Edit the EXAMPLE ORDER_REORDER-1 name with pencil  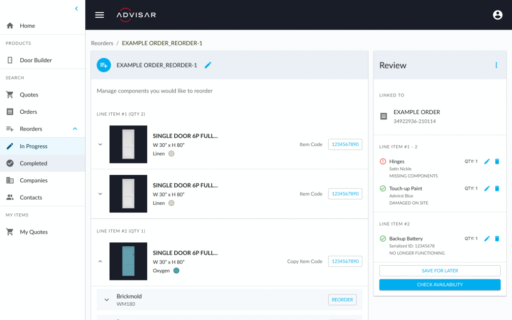coord(208,65)
